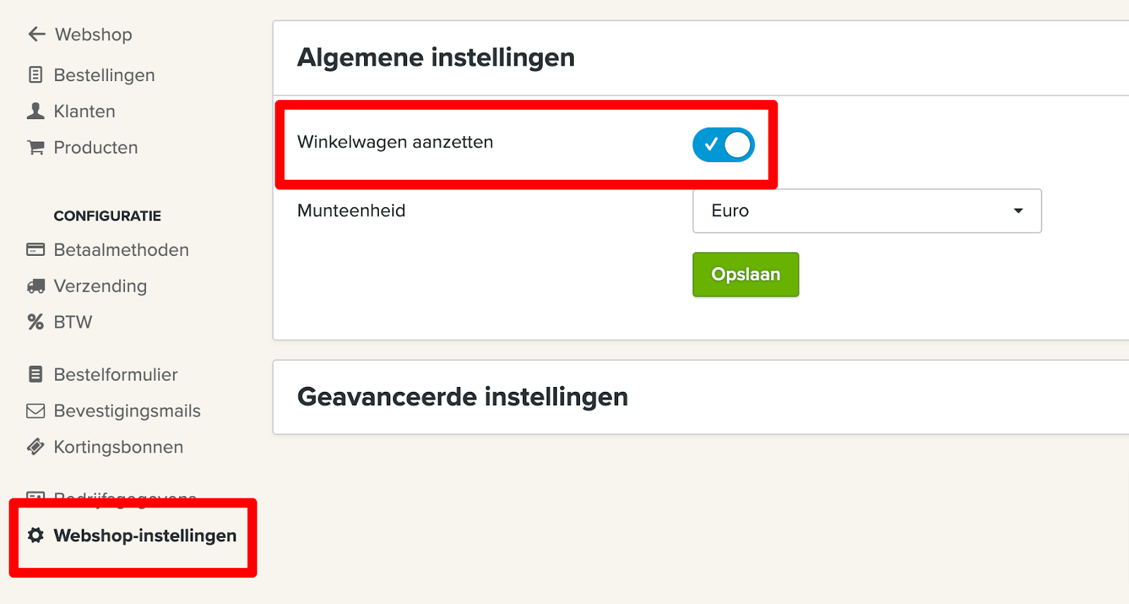Click the Bevestigingsmails envelope icon
Viewport: 1129px width, 604px height.
point(35,411)
